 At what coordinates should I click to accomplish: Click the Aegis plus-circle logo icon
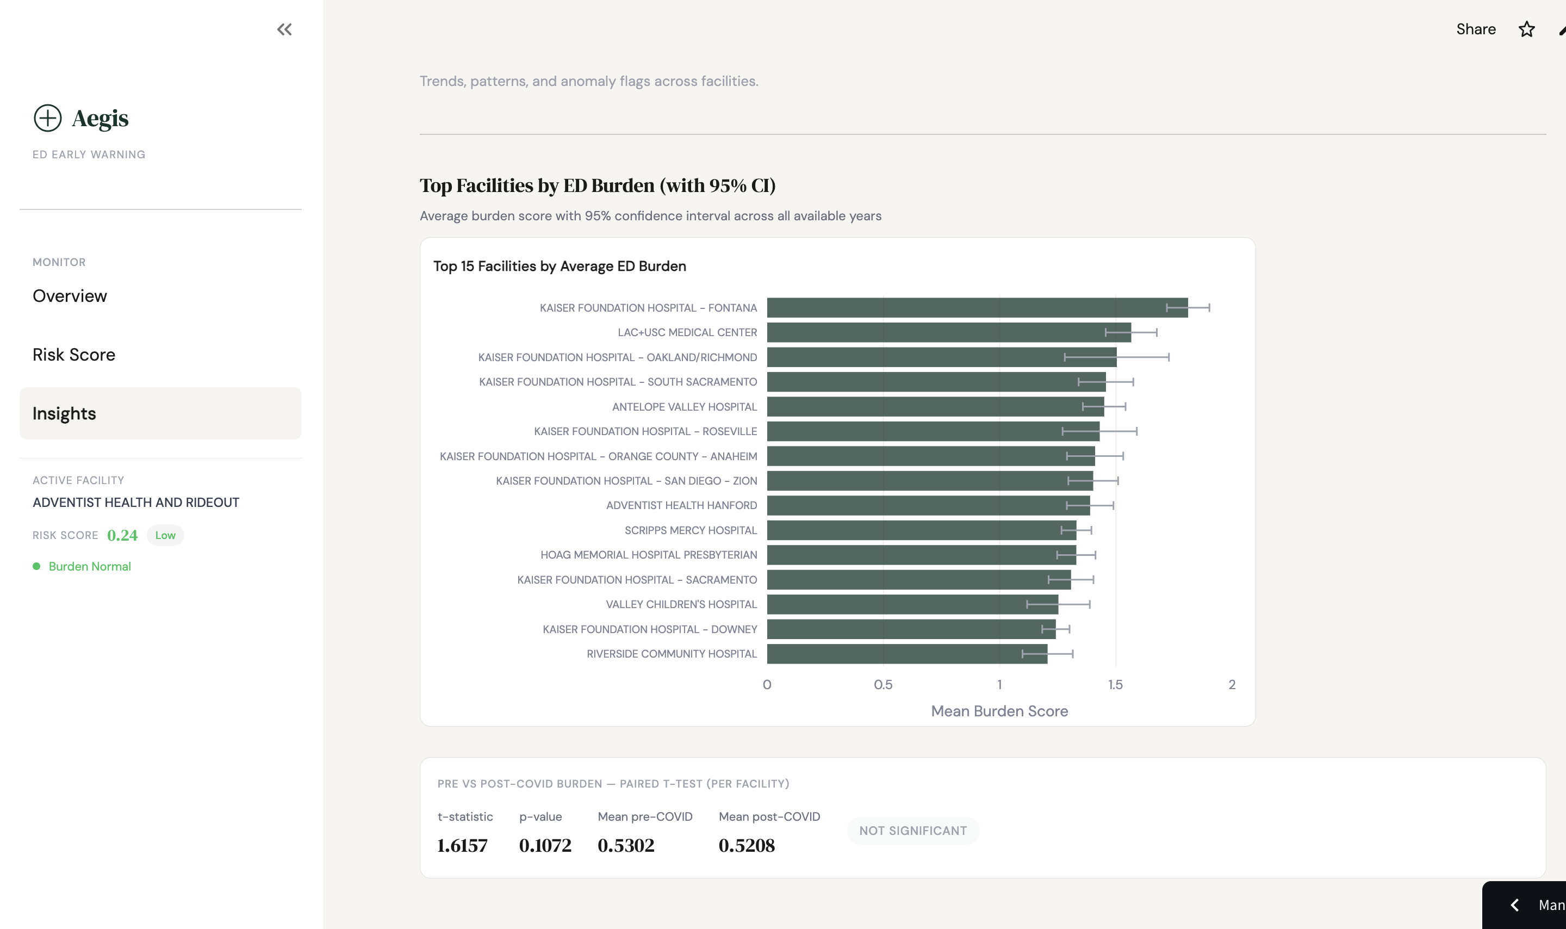(47, 119)
